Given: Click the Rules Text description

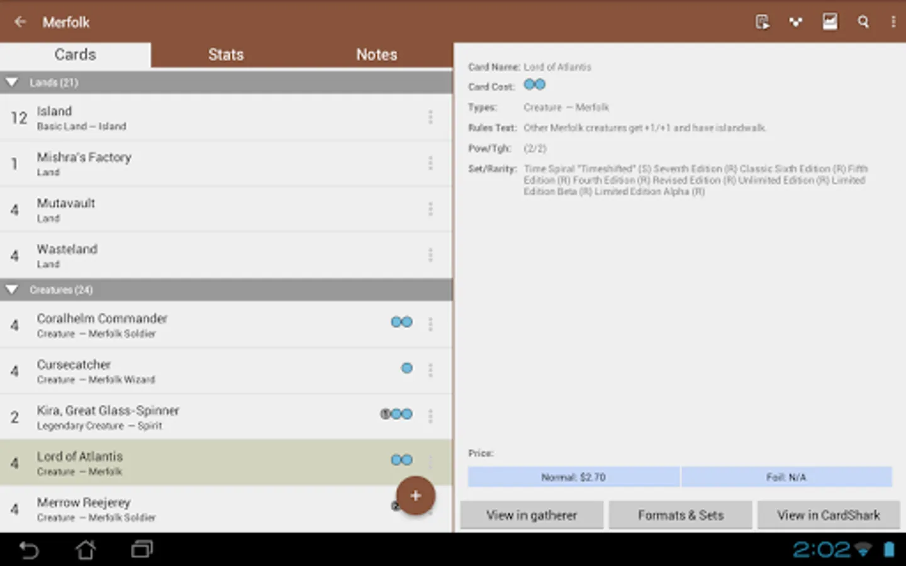Looking at the screenshot, I should point(645,128).
